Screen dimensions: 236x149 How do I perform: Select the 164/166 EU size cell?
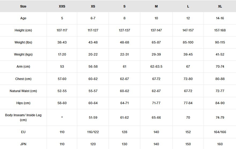220,132
